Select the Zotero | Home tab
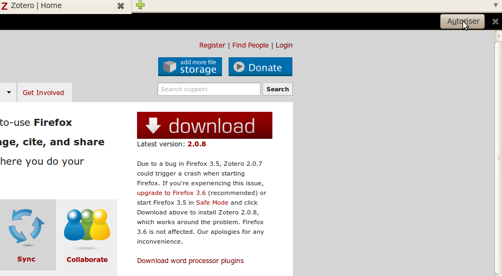This screenshot has height=276, width=502. click(65, 6)
